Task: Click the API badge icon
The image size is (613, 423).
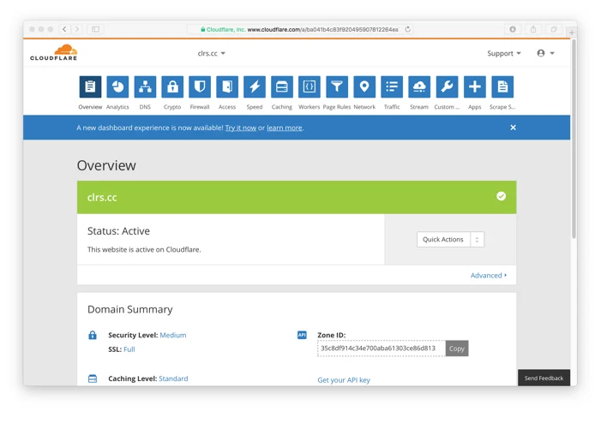Action: click(302, 335)
